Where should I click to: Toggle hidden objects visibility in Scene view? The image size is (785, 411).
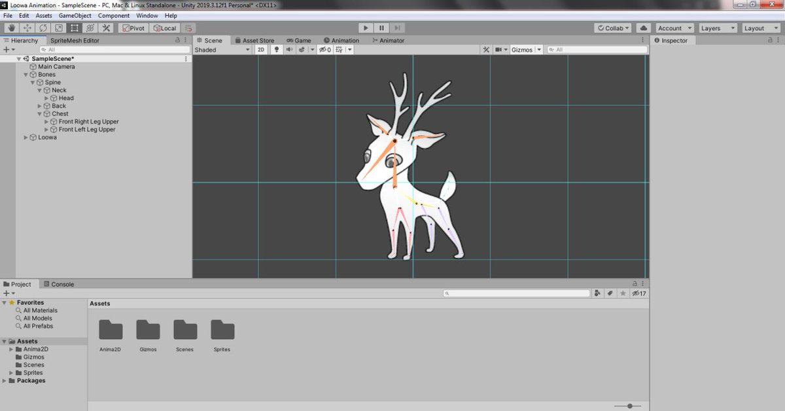point(324,50)
